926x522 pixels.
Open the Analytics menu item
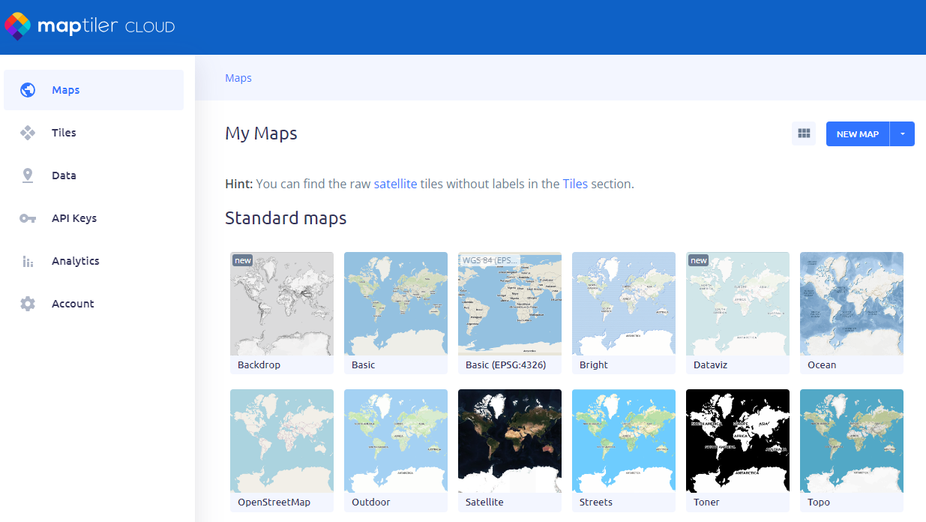coord(76,261)
